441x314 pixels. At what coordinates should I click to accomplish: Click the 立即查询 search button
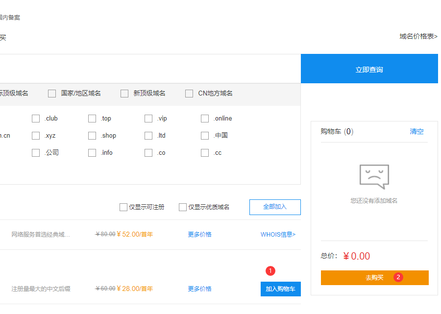[x=369, y=69]
